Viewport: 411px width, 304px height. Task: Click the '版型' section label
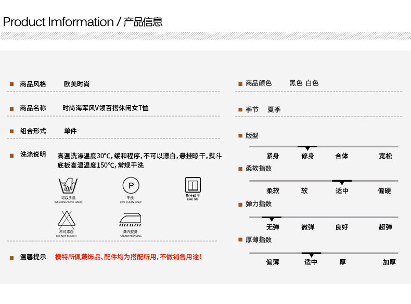point(252,136)
